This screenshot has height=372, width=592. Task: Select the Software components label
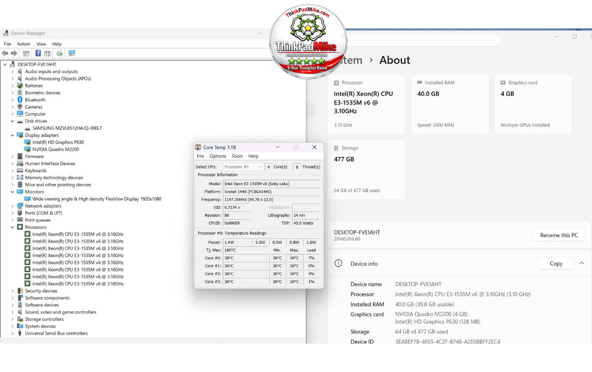(47, 298)
